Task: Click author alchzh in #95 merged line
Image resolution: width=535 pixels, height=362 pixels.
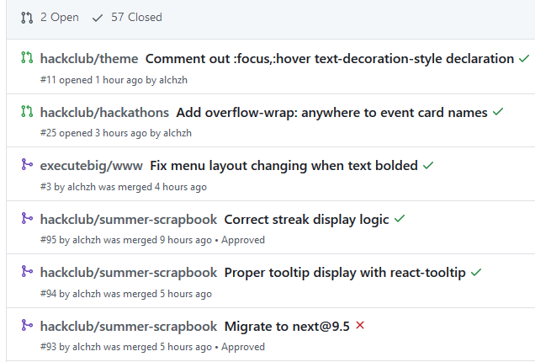Action: point(87,240)
